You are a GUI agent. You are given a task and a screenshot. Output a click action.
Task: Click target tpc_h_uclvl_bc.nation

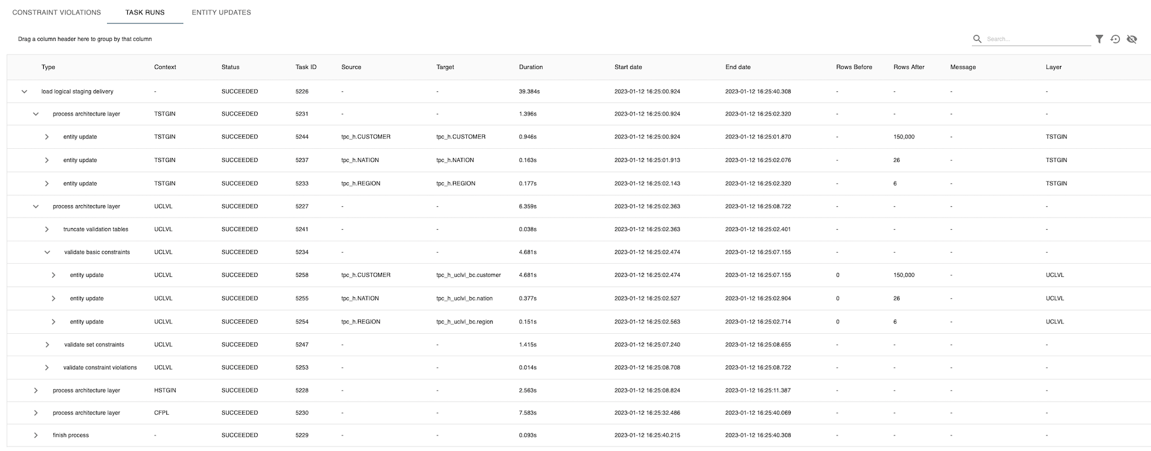[464, 298]
